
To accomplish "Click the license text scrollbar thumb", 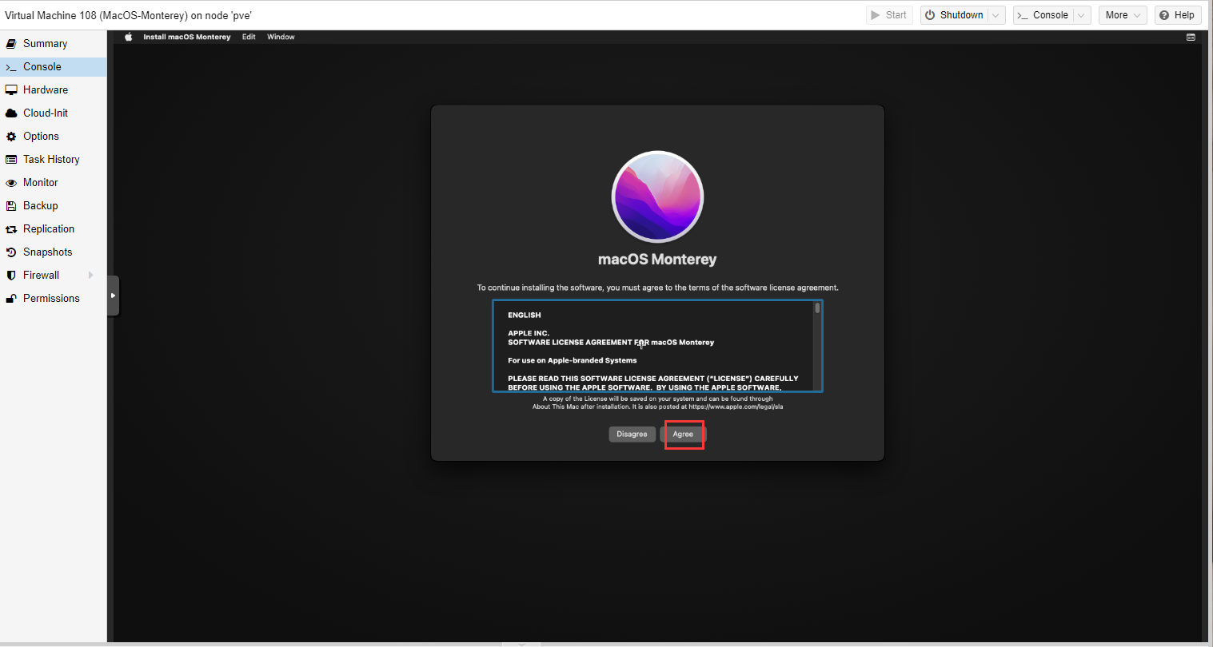I will coord(817,308).
